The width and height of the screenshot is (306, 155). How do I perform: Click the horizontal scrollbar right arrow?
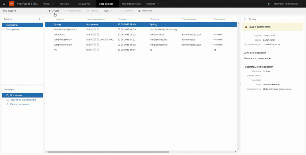point(235,152)
